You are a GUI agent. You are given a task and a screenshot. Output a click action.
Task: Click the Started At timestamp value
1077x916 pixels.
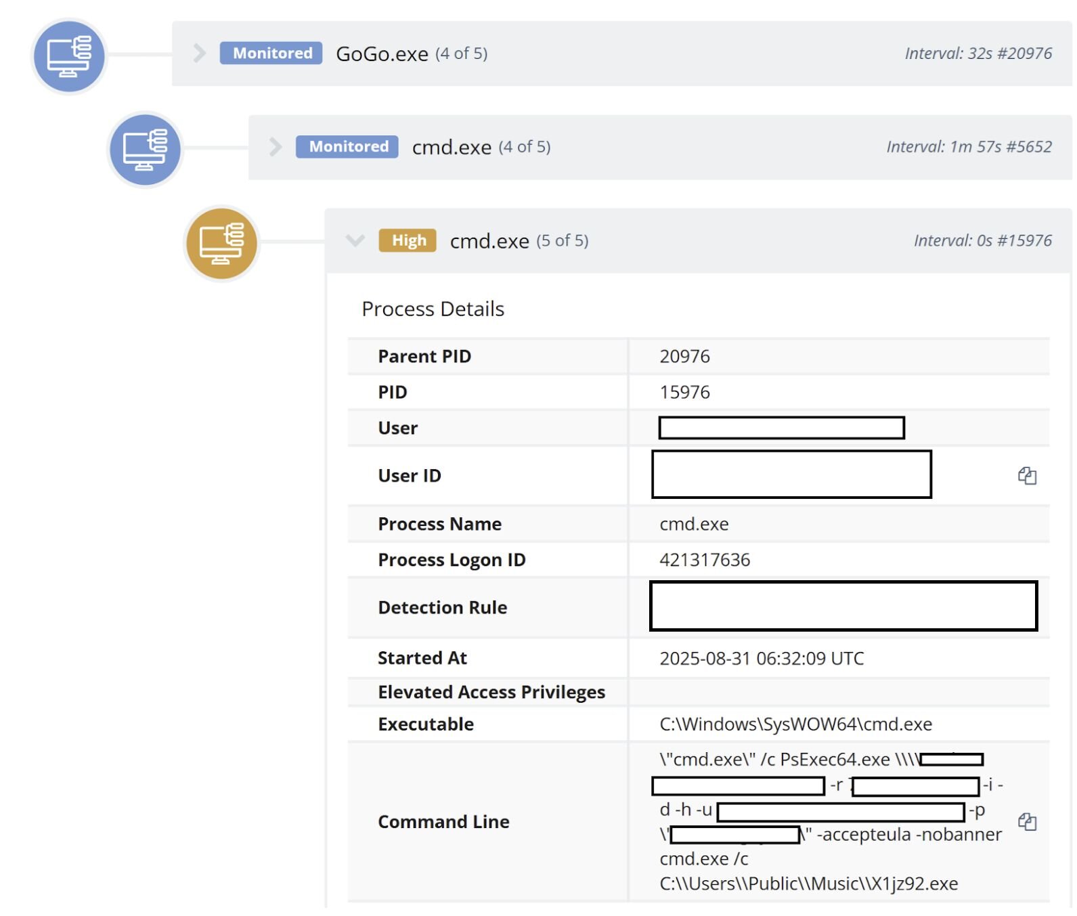(x=762, y=659)
